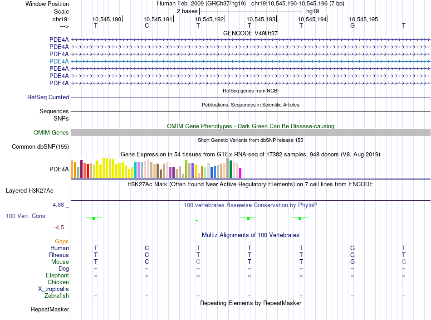Click the X_tropicalis species label

tap(54, 289)
